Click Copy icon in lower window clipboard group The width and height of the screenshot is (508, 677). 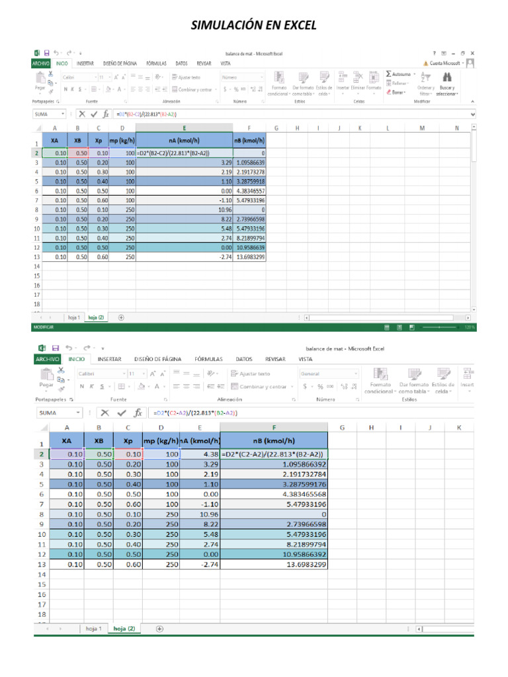coord(60,379)
